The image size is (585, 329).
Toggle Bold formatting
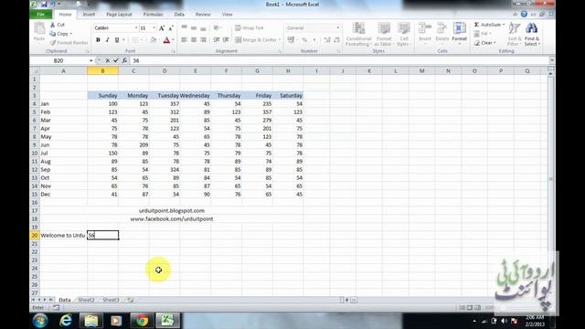98,40
